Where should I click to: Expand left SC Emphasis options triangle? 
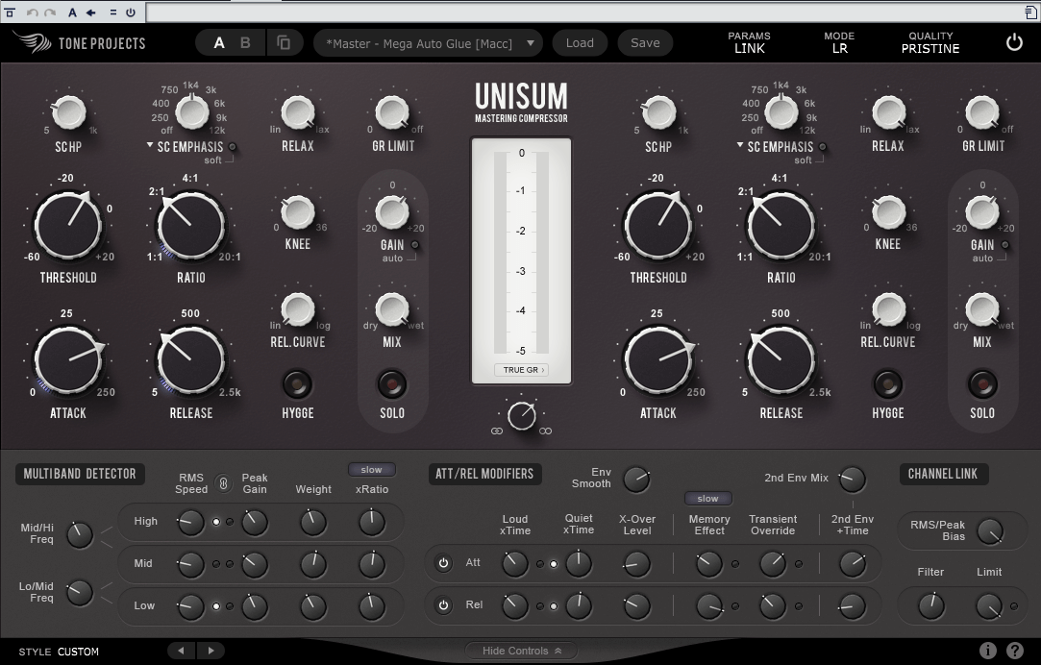click(x=150, y=146)
